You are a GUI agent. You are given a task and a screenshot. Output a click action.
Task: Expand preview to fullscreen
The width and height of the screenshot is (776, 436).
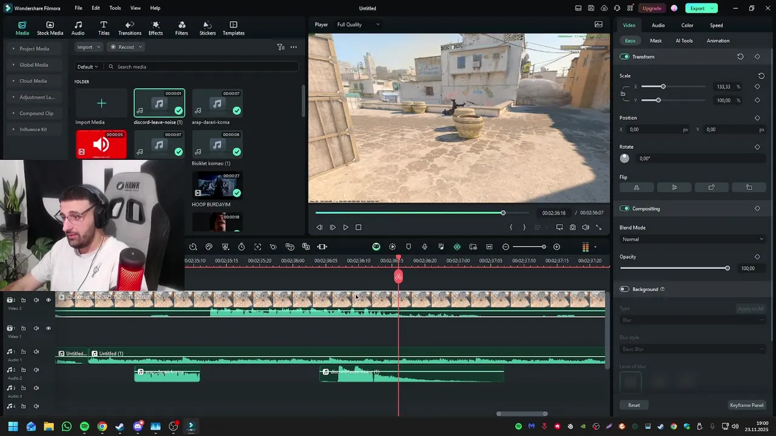(598, 228)
